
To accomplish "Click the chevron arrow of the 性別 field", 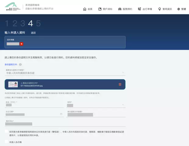I will (x=123, y=105).
